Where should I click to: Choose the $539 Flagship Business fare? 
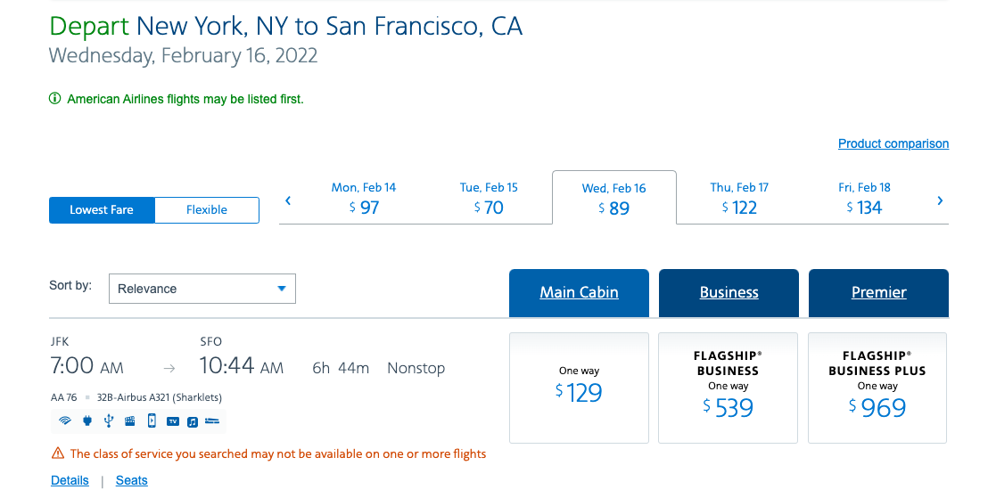[x=729, y=388]
